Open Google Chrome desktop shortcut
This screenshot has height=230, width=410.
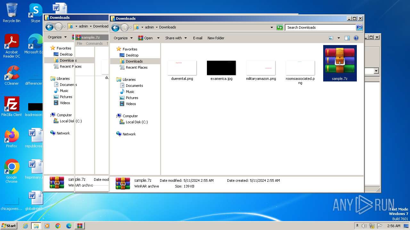12,171
